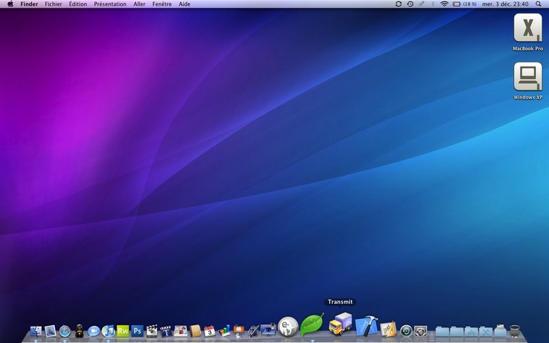Open Utilities (tools) folder stack in Dock
549x343 pixels.
click(486, 331)
